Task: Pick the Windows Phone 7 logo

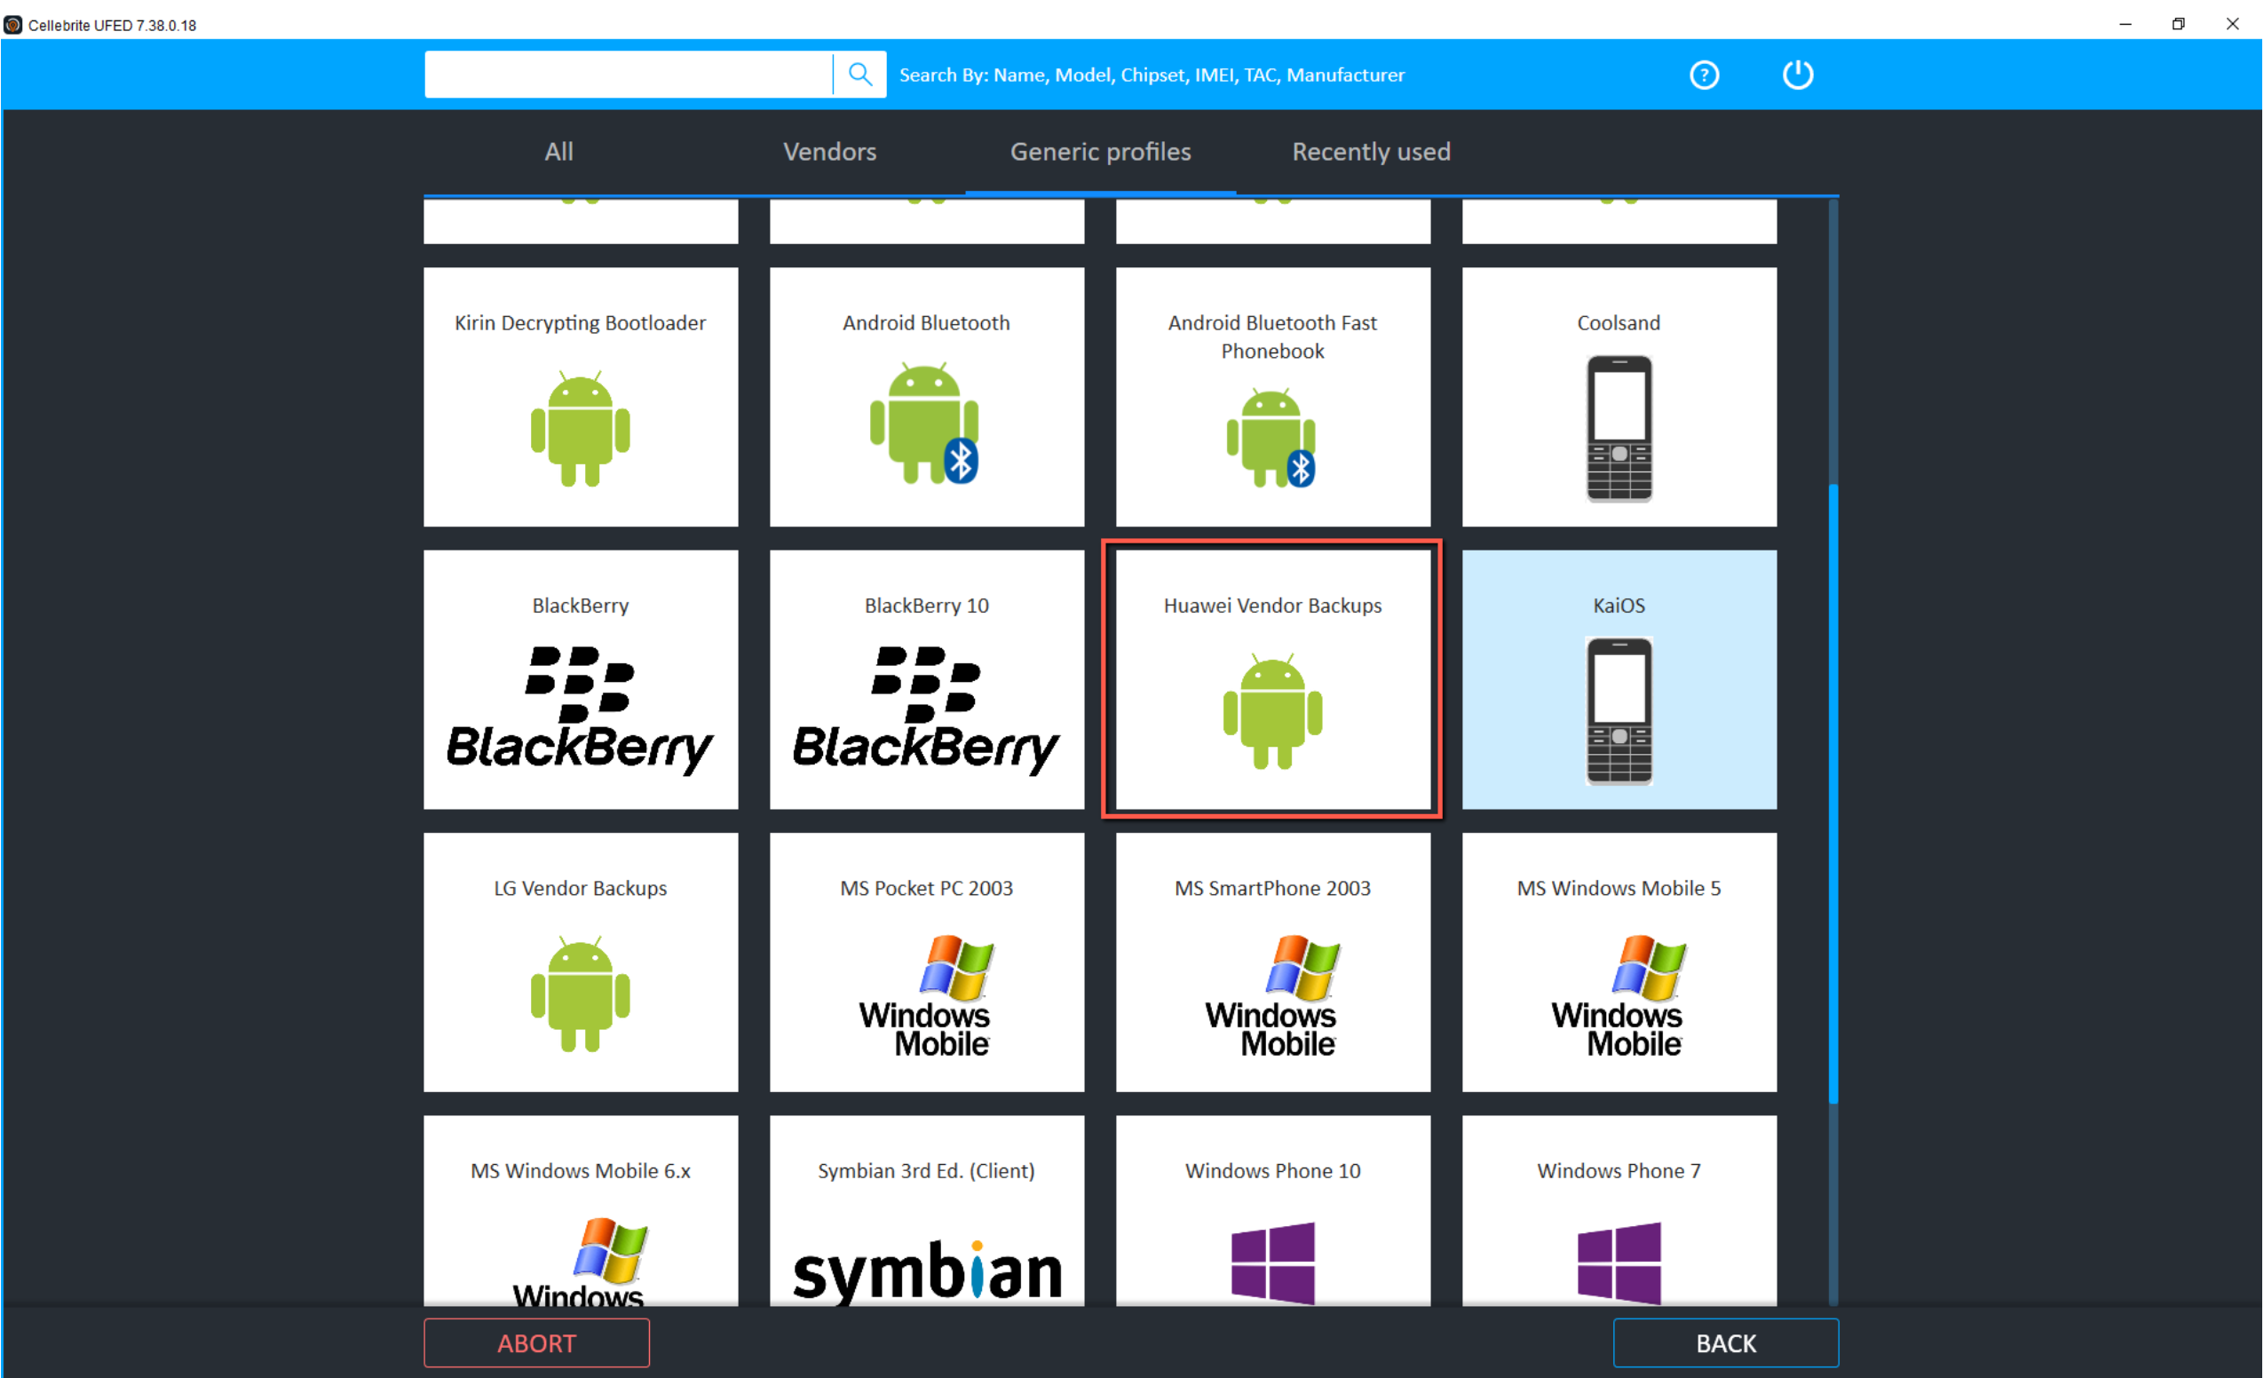Action: [1619, 1263]
